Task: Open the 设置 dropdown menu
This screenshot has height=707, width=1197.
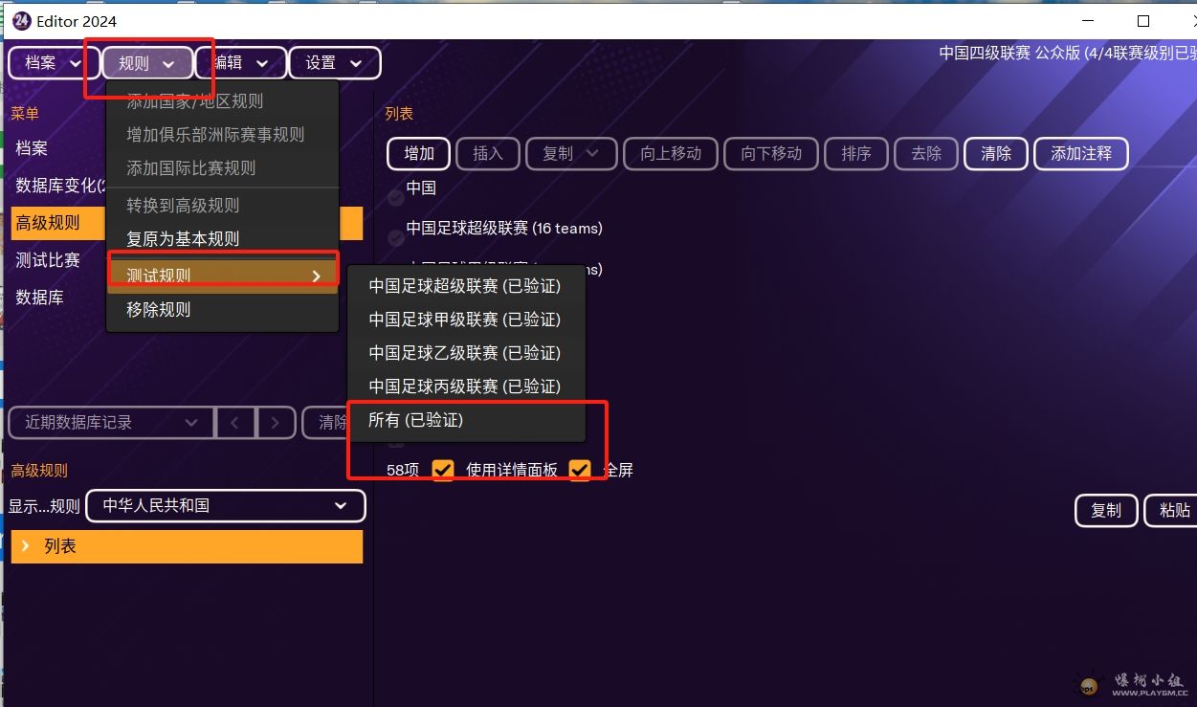Action: (x=334, y=63)
